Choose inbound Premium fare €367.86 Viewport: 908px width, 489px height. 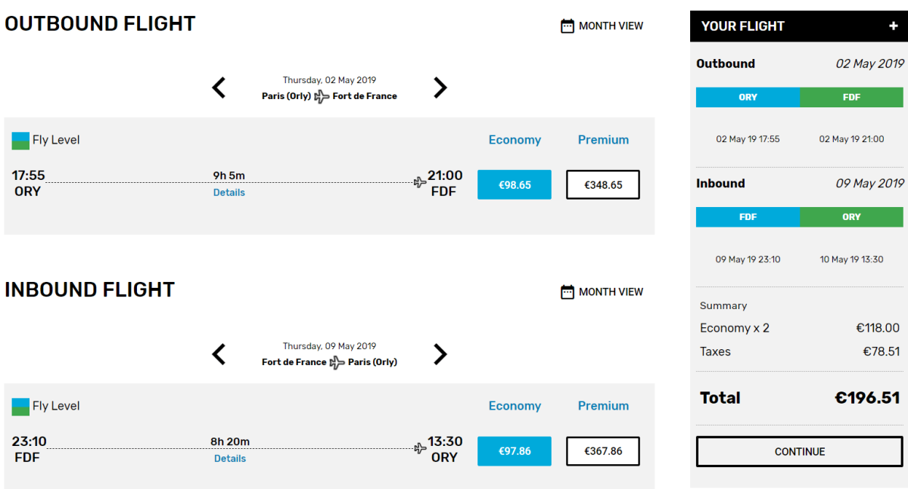coord(603,451)
